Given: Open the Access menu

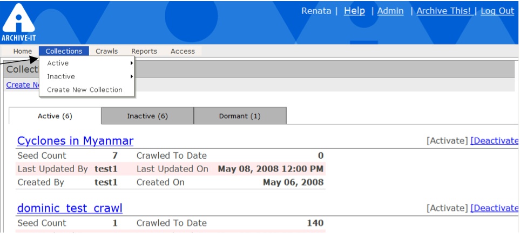Looking at the screenshot, I should [183, 51].
